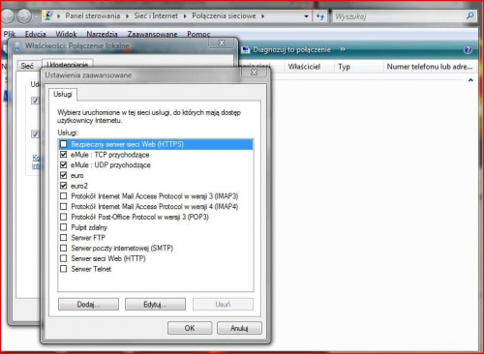Click the Dodaj... button

coord(88,305)
